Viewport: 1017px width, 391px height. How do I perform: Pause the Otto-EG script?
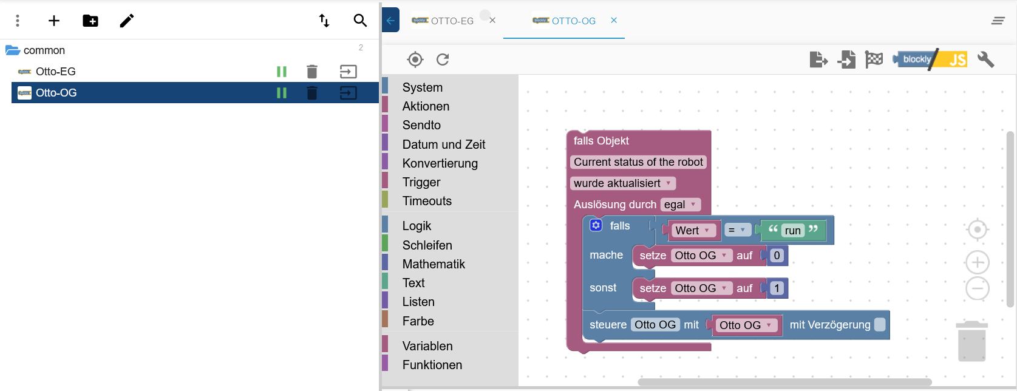click(282, 72)
